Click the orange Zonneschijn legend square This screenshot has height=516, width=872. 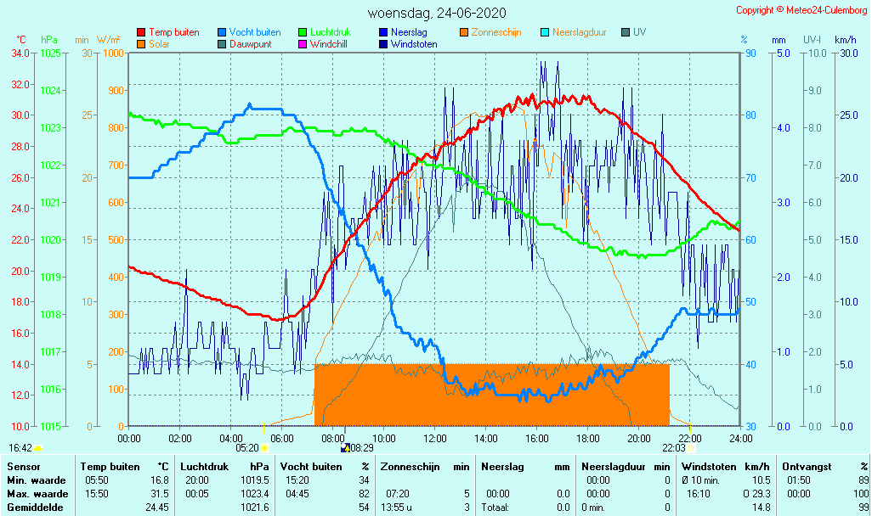pyautogui.click(x=464, y=32)
